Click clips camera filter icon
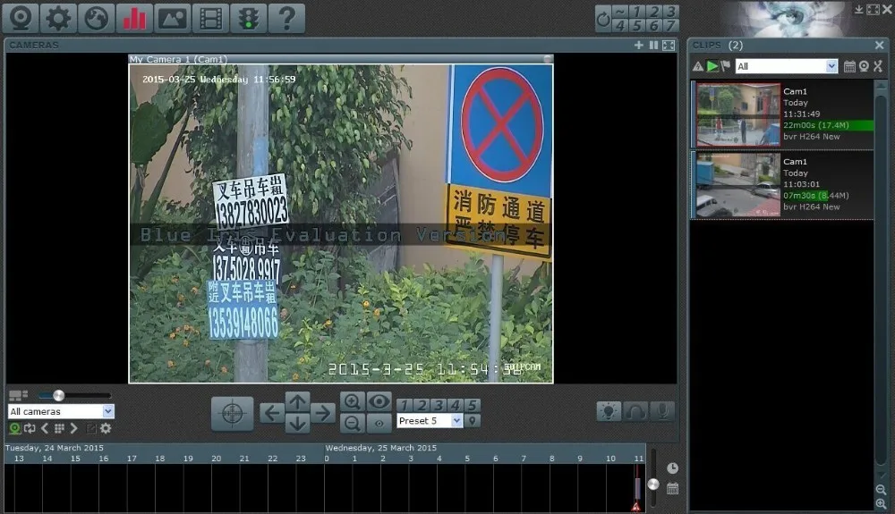Screen dimensions: 895x514 click(865, 67)
